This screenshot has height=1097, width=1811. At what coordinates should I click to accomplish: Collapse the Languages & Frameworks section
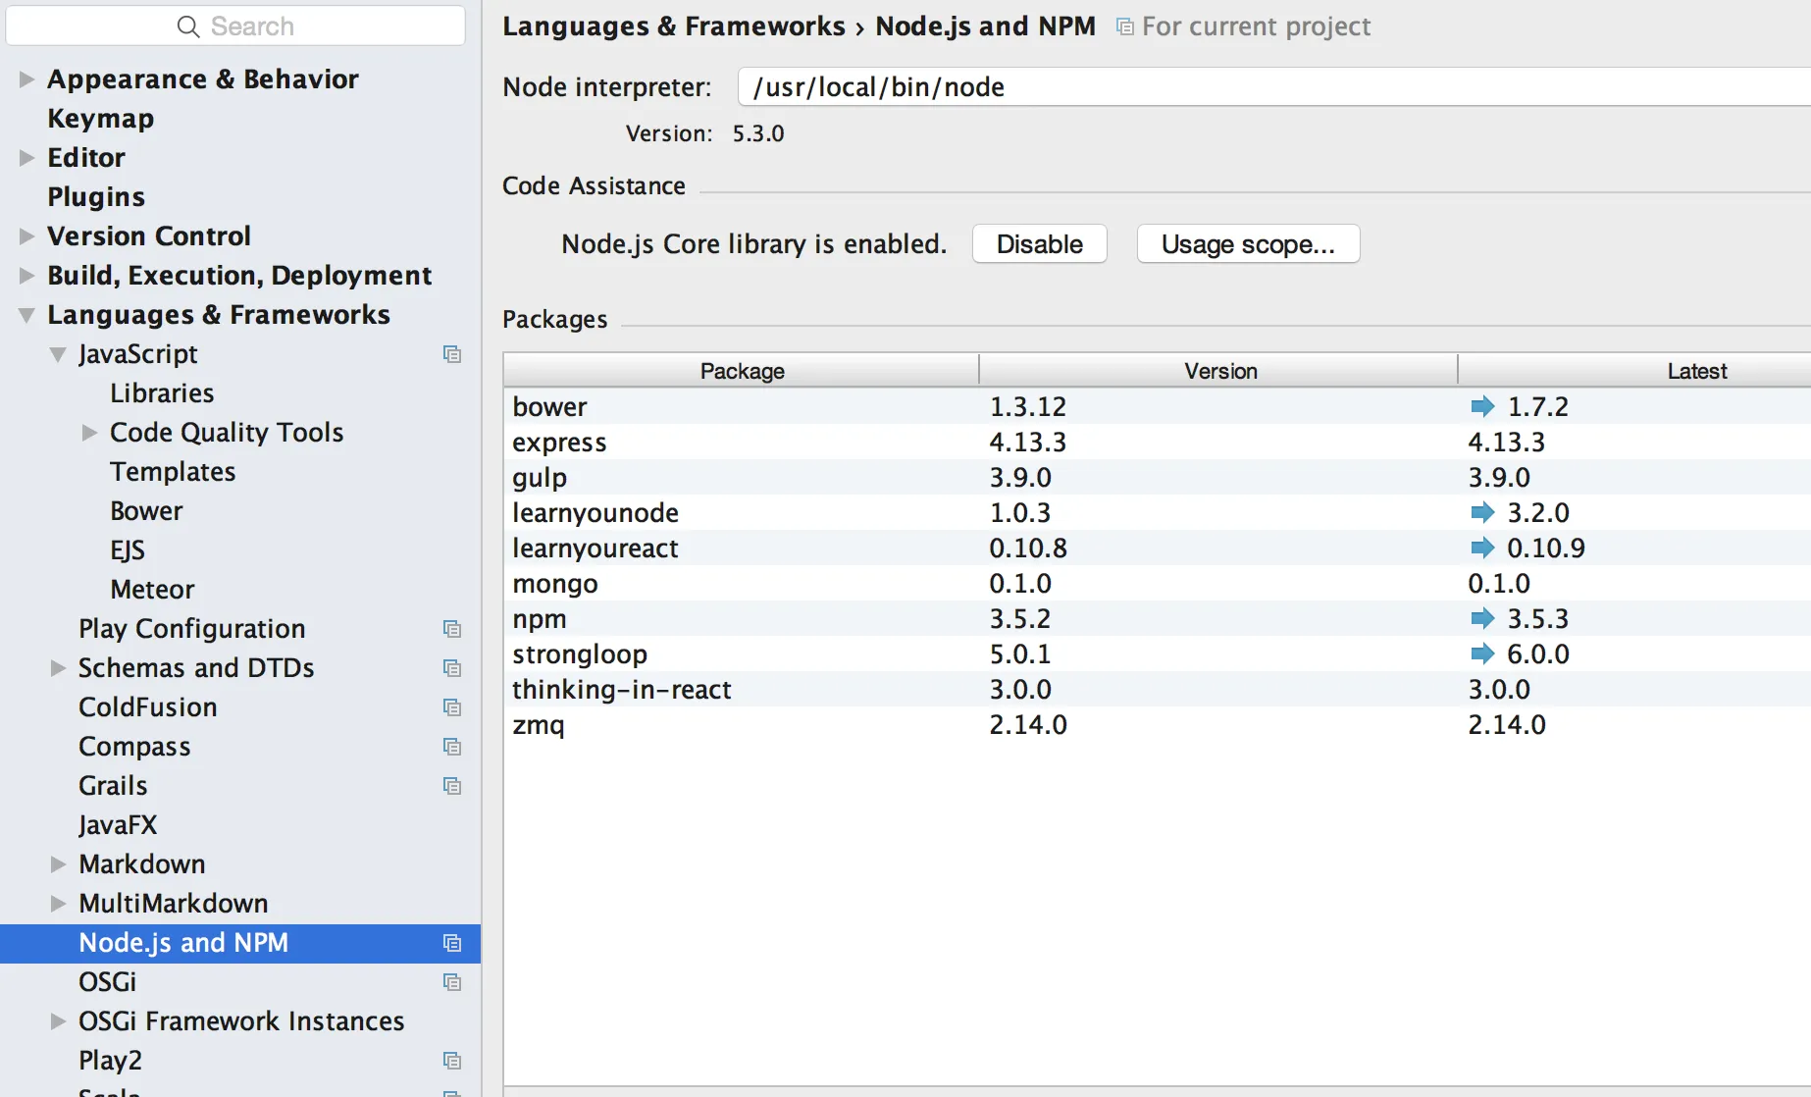tap(26, 315)
